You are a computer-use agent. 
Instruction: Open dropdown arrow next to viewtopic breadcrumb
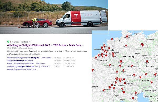(29, 42)
